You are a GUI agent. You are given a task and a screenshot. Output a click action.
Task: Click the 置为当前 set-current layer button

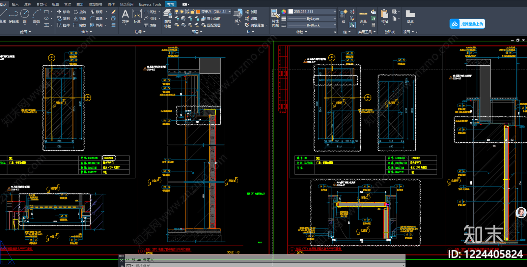211,18
